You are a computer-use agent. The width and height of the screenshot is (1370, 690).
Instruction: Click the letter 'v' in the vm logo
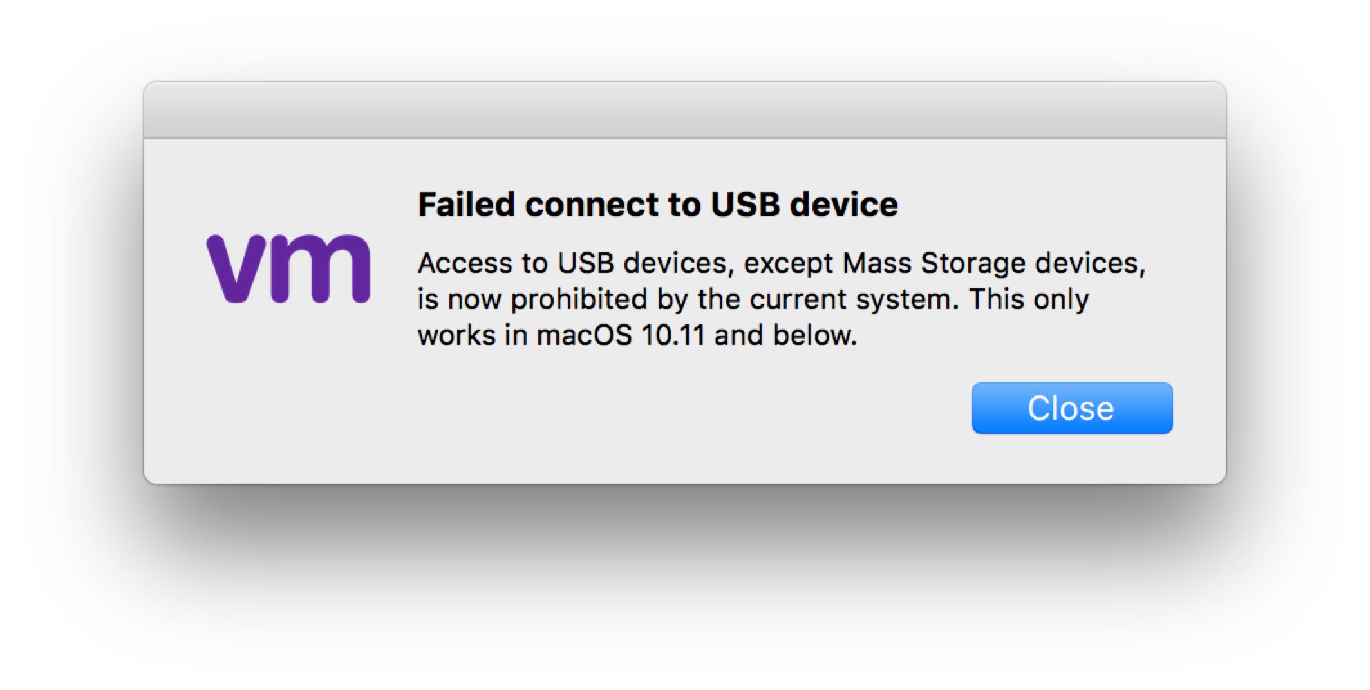click(x=236, y=268)
